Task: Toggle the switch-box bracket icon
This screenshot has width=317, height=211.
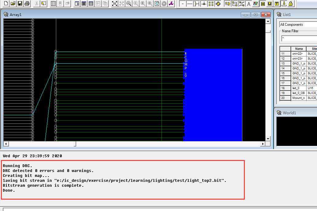Action: click(197, 3)
